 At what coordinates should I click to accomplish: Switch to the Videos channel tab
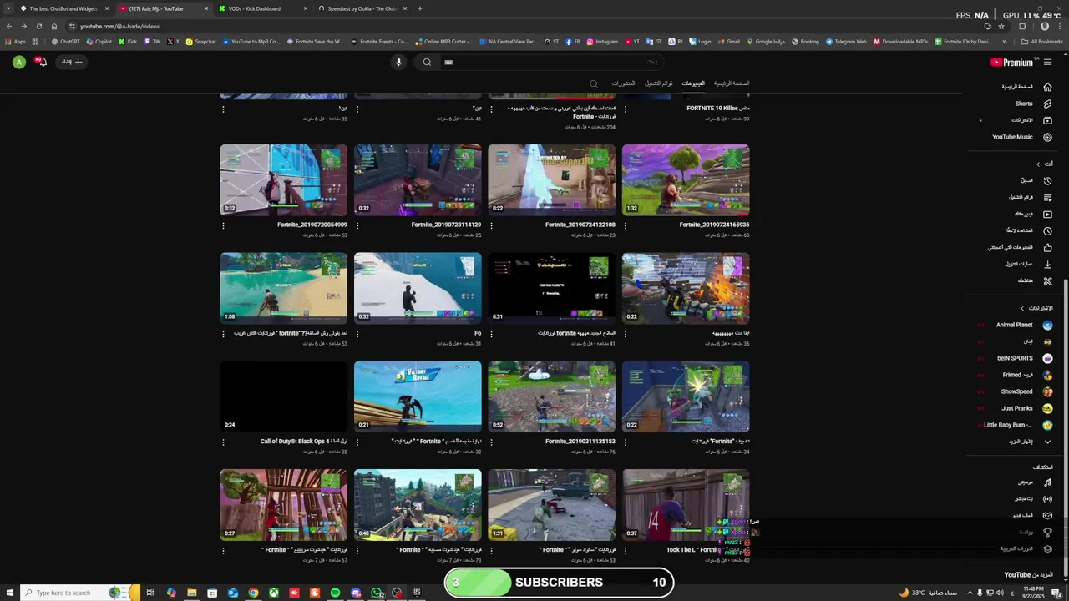(693, 83)
